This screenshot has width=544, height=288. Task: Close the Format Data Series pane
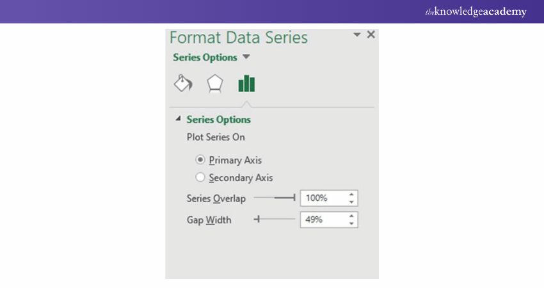pos(371,35)
